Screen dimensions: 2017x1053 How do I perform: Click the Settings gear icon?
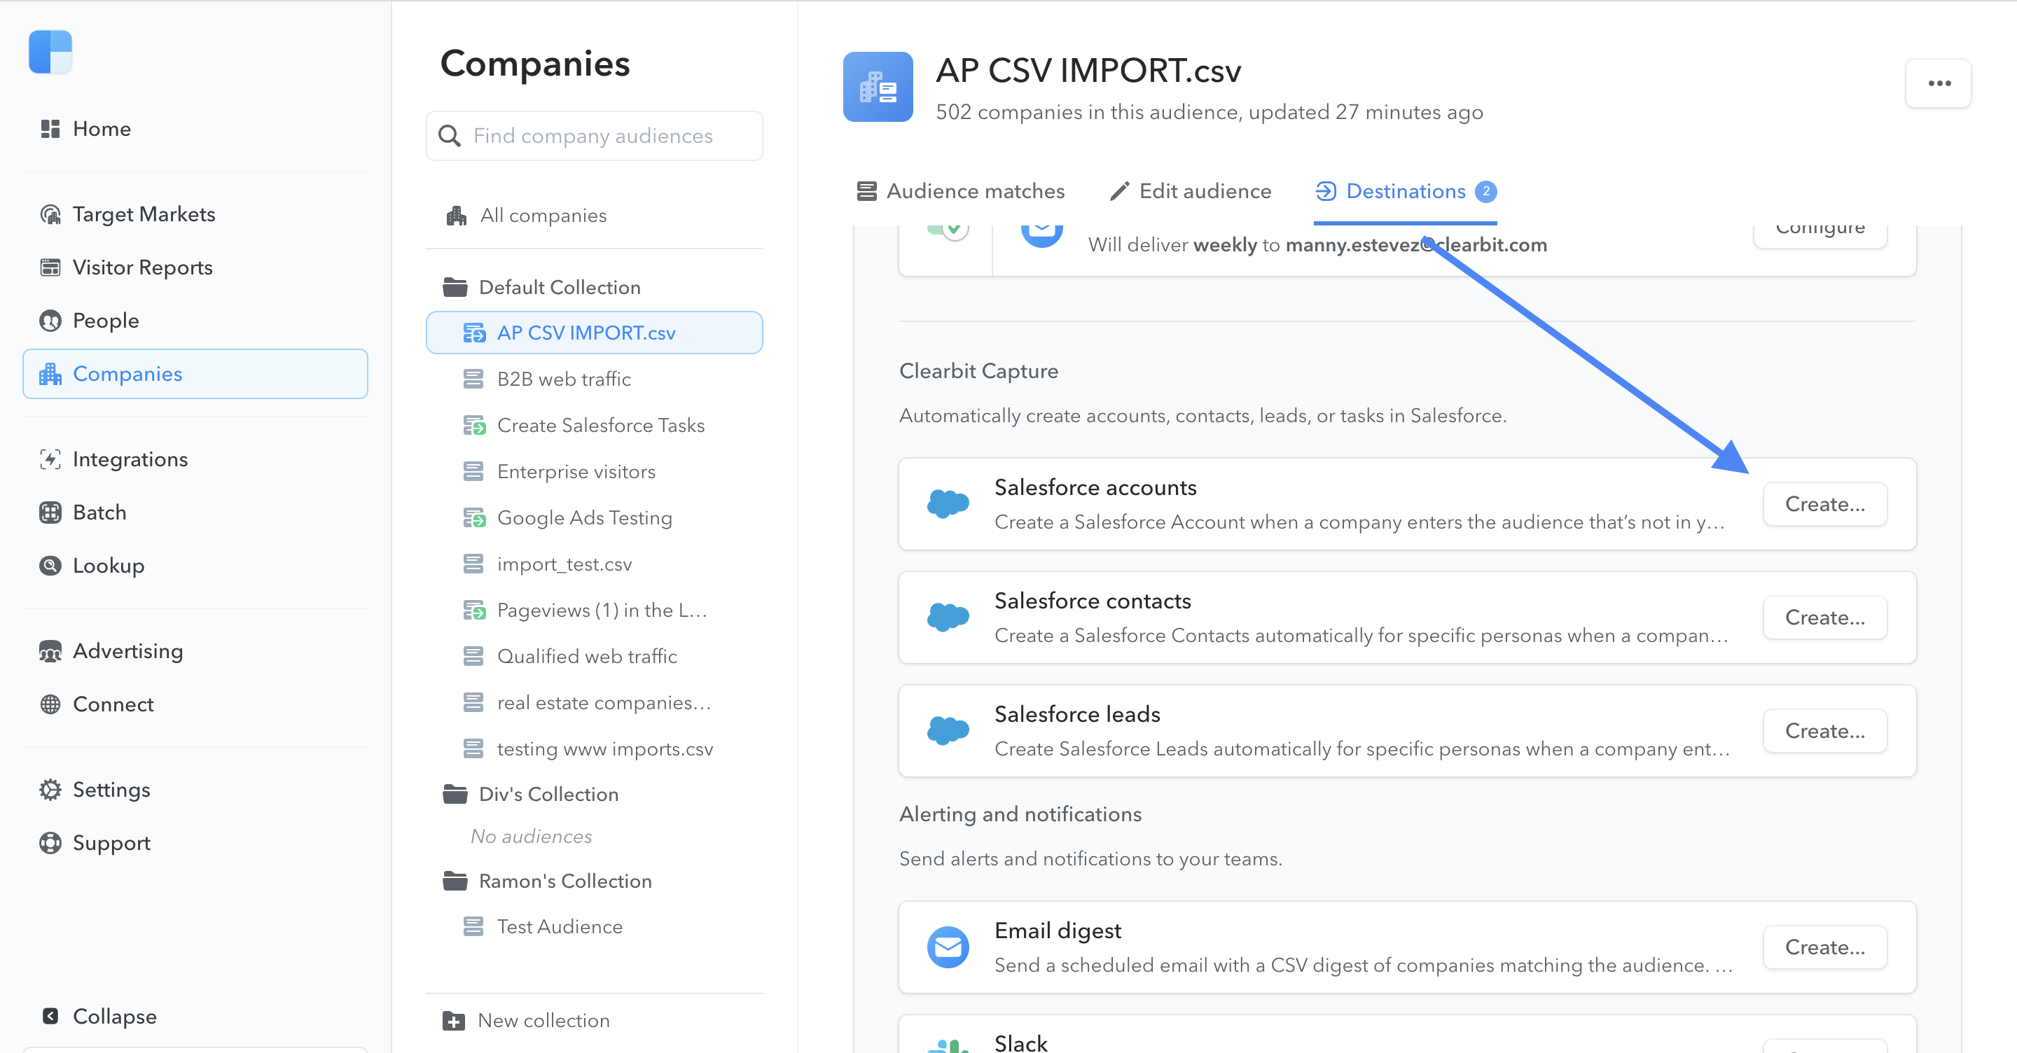click(x=50, y=789)
